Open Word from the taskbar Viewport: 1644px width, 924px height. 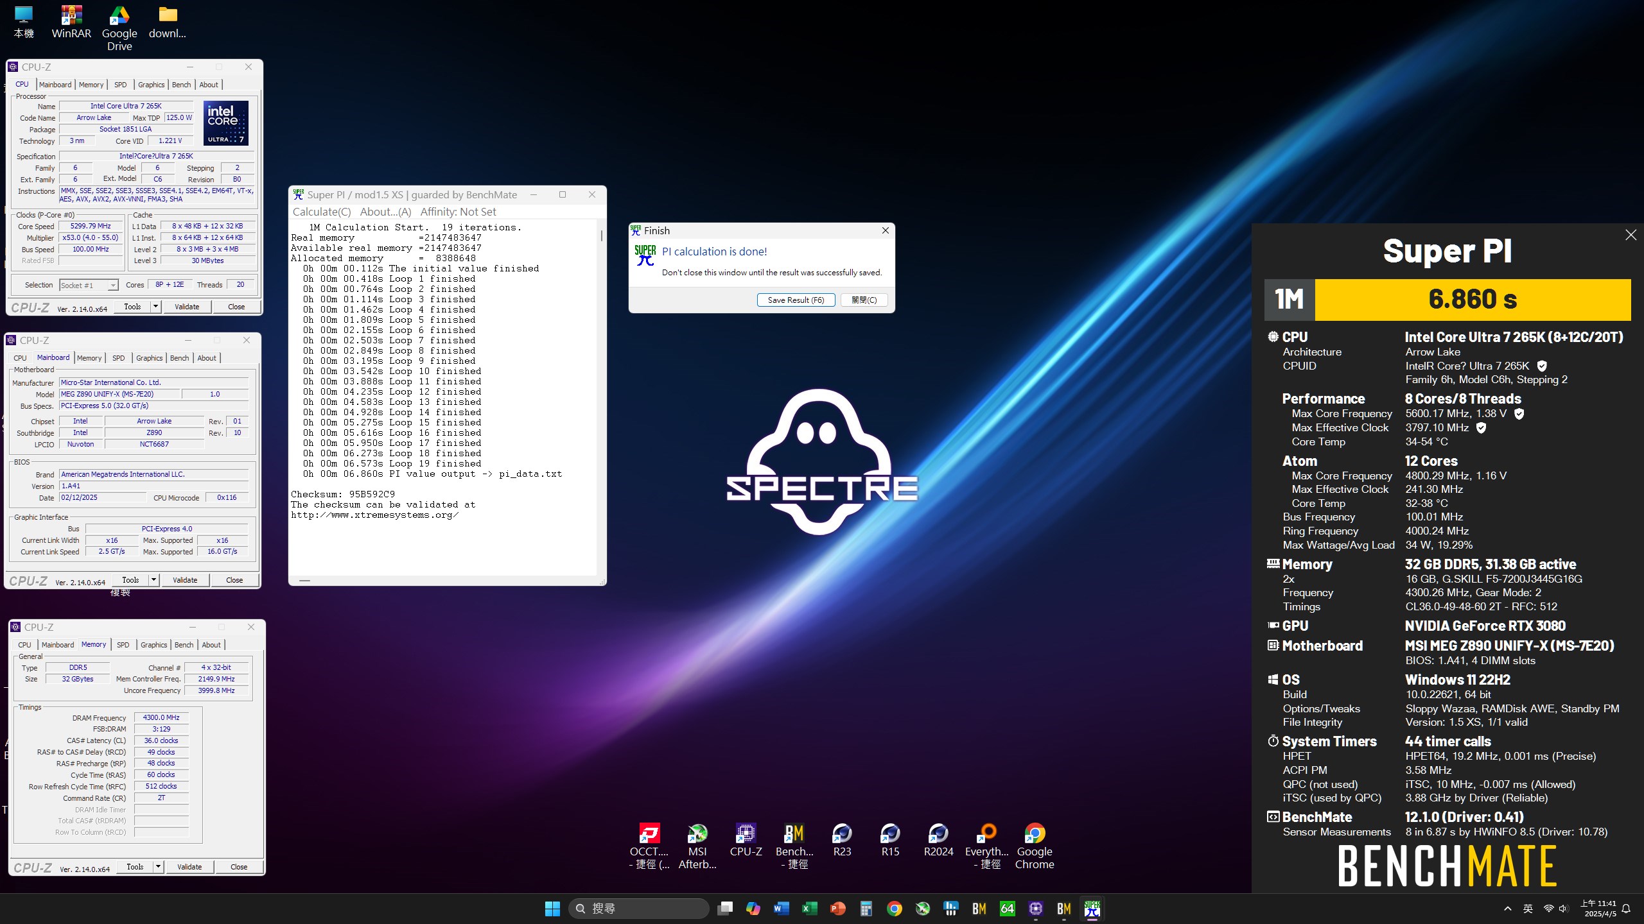[x=782, y=909]
